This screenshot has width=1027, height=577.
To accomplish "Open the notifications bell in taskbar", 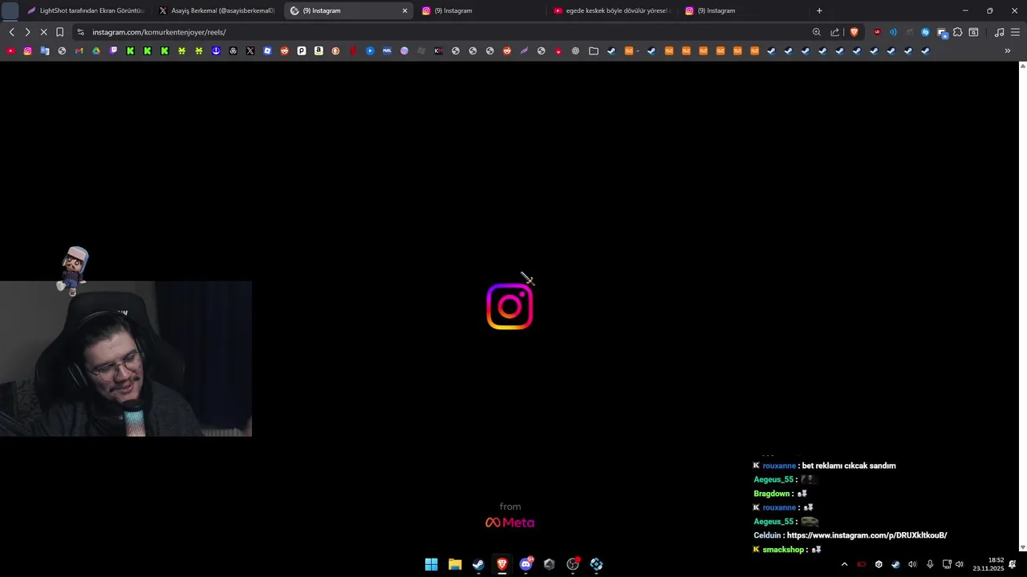I will pyautogui.click(x=1013, y=564).
